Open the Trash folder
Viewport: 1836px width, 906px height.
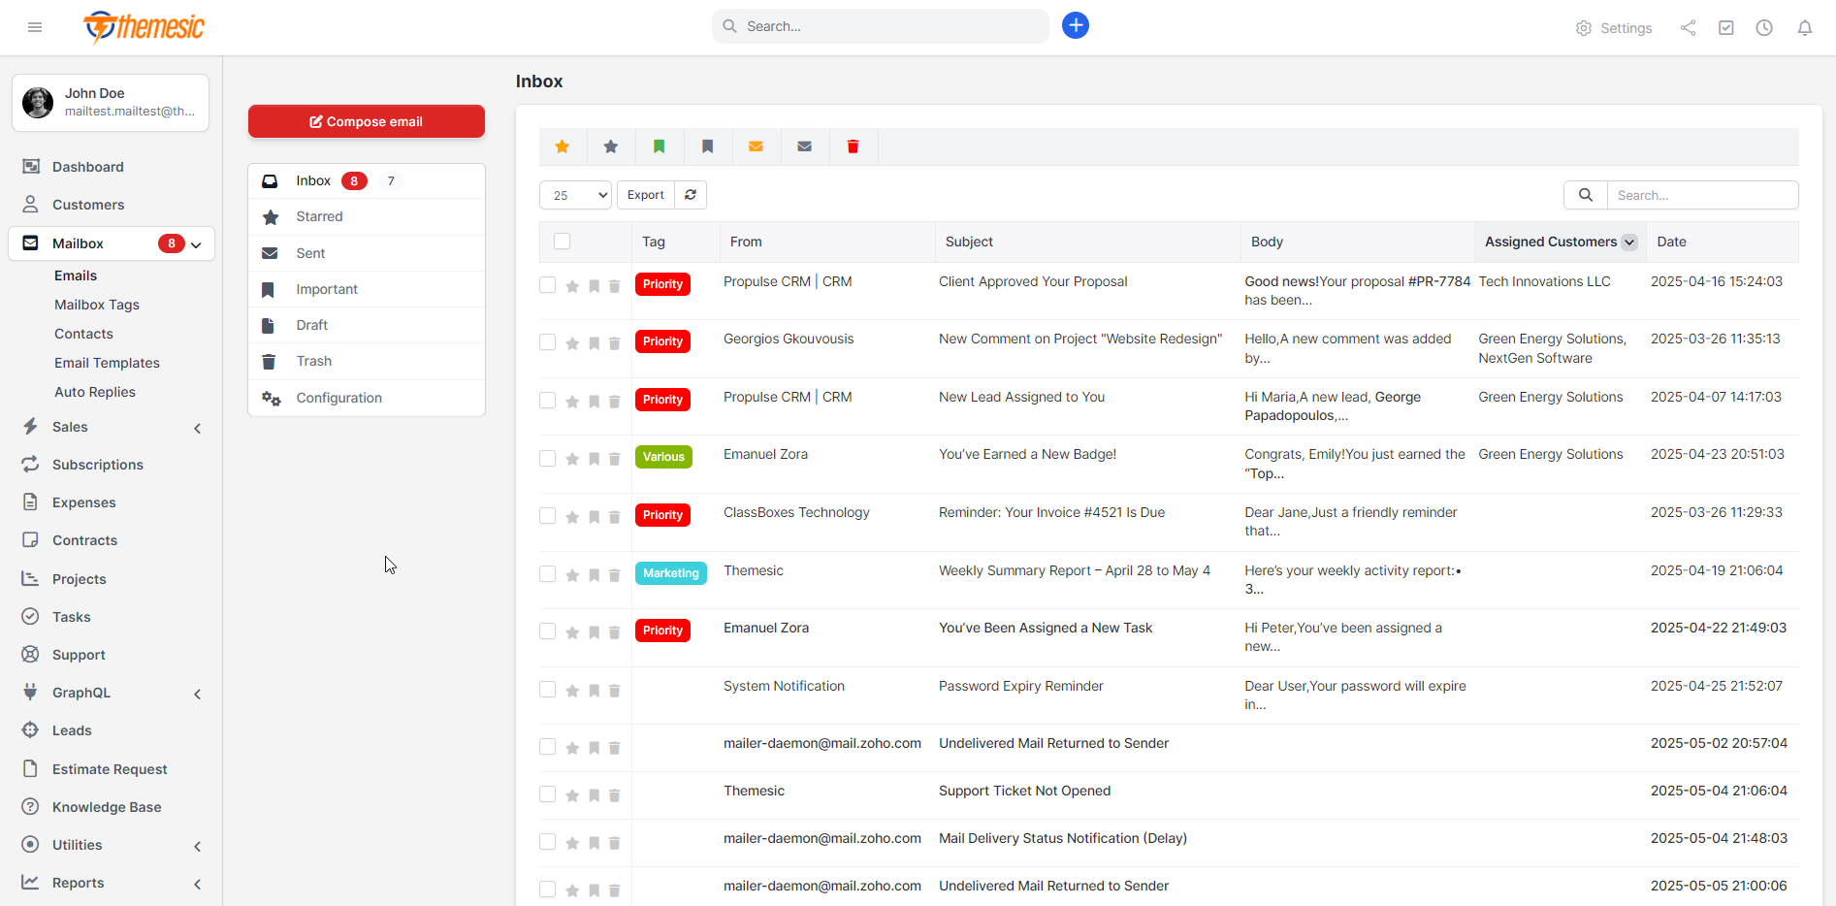pyautogui.click(x=312, y=361)
